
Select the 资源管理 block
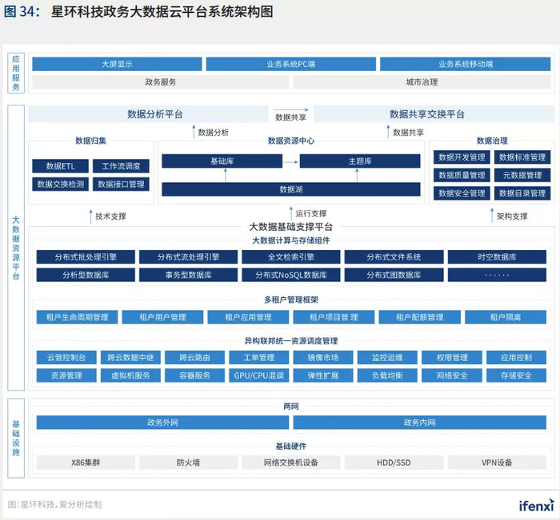click(66, 375)
